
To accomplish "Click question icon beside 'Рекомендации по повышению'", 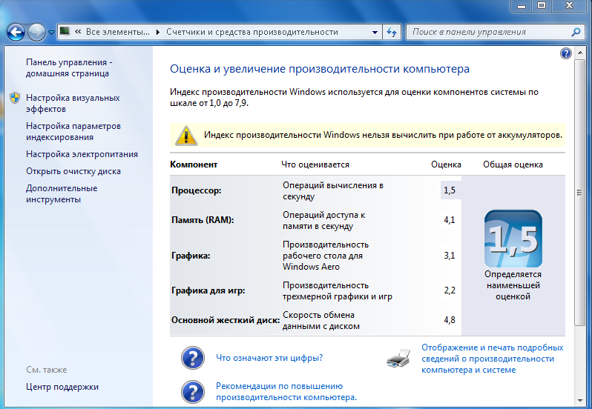I will (193, 392).
